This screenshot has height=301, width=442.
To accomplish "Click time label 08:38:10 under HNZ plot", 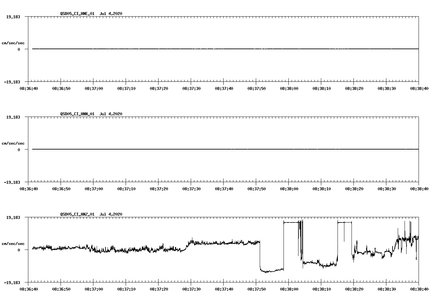I will pos(322,289).
